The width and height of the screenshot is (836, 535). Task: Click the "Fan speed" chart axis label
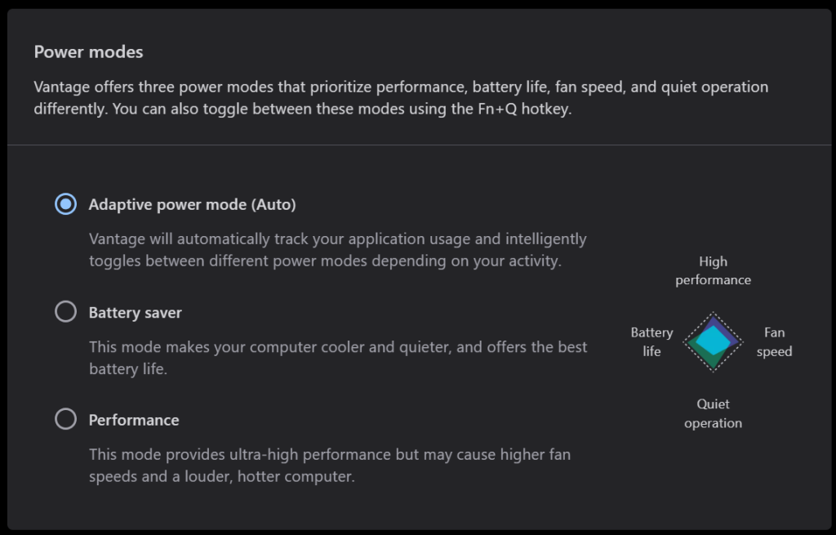click(774, 342)
